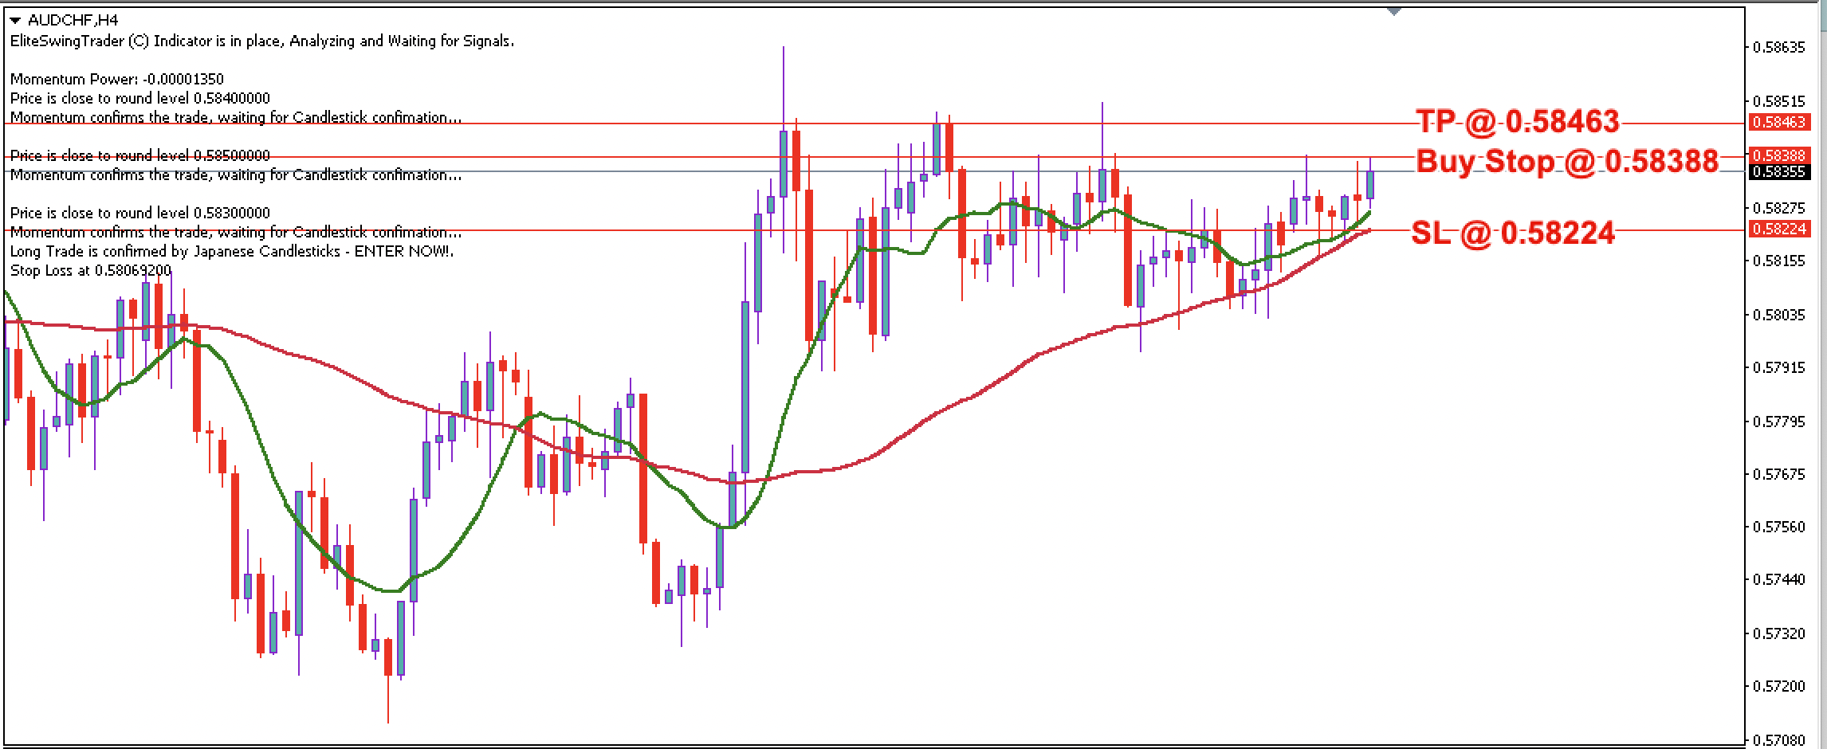Click the 'Momentum Power: -0.00001350' text line
1827x749 pixels.
coord(117,79)
